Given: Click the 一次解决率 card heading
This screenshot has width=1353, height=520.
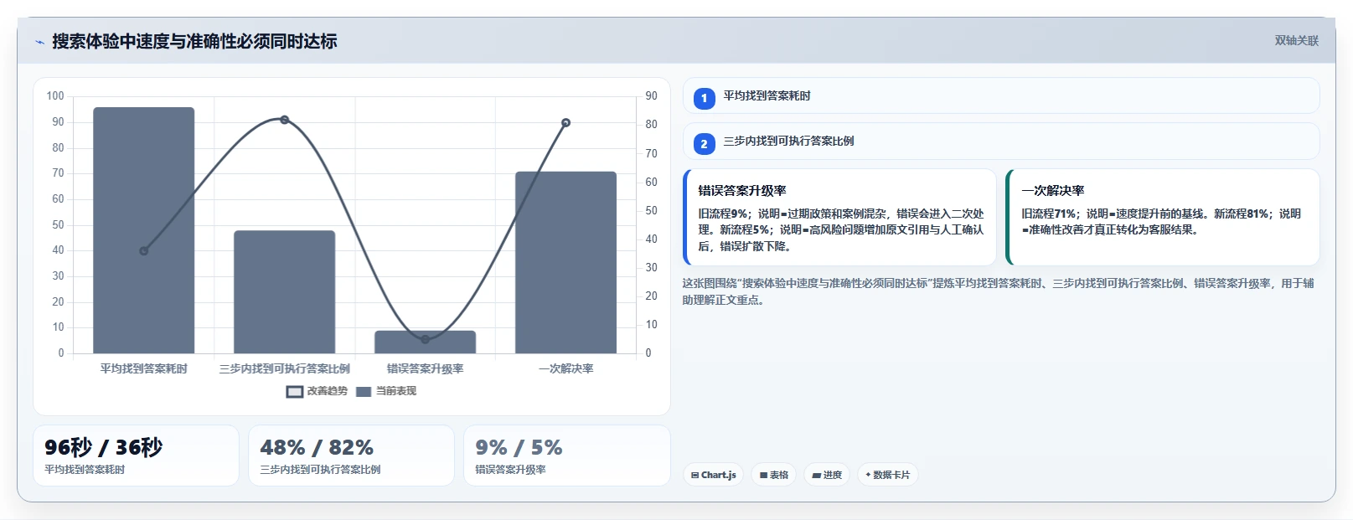Looking at the screenshot, I should click(1053, 190).
